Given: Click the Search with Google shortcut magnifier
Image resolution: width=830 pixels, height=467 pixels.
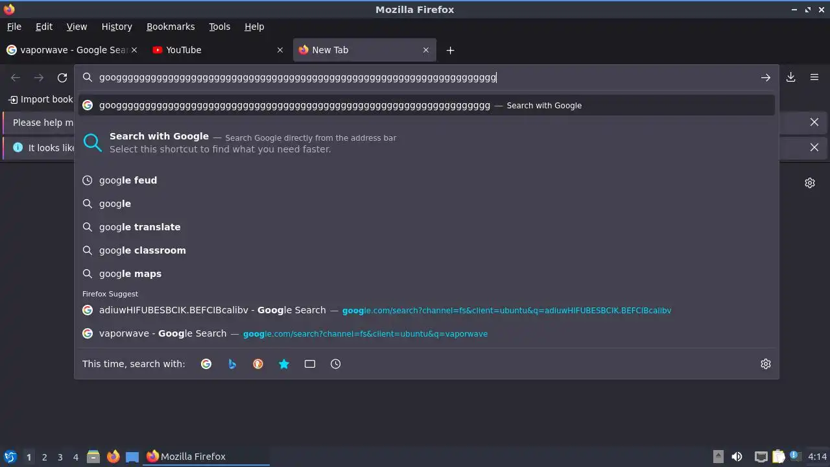Looking at the screenshot, I should [93, 143].
